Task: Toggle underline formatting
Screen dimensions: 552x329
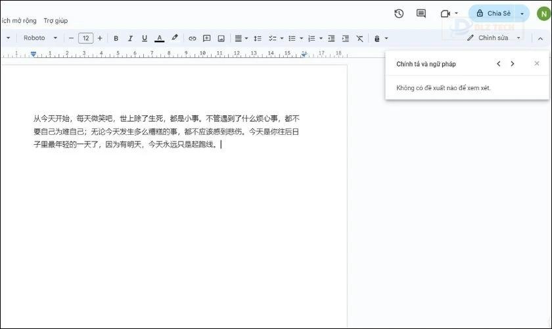Action: click(145, 38)
